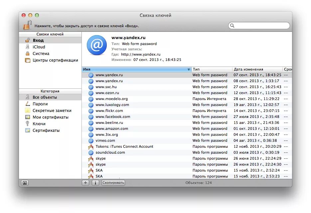Select the Вход keychain
The width and height of the screenshot is (311, 213).
click(50, 40)
